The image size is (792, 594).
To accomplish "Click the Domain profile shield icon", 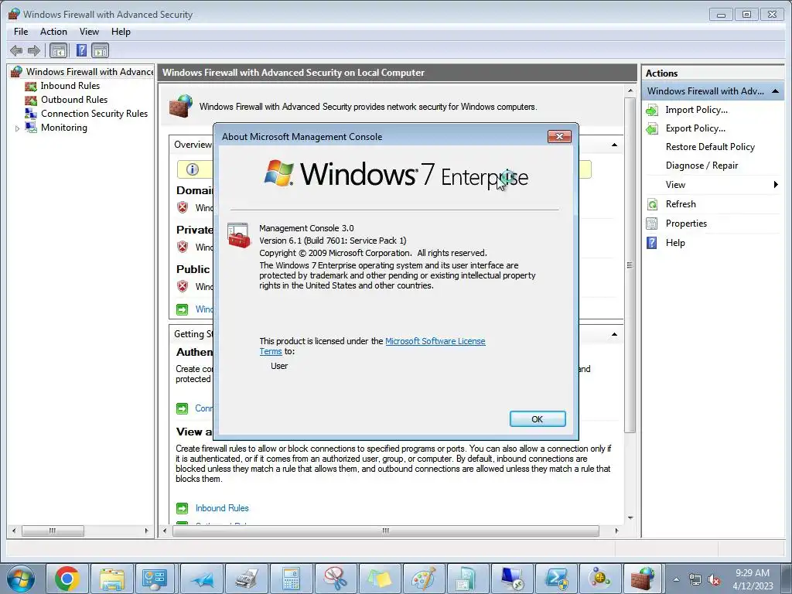I will point(183,207).
